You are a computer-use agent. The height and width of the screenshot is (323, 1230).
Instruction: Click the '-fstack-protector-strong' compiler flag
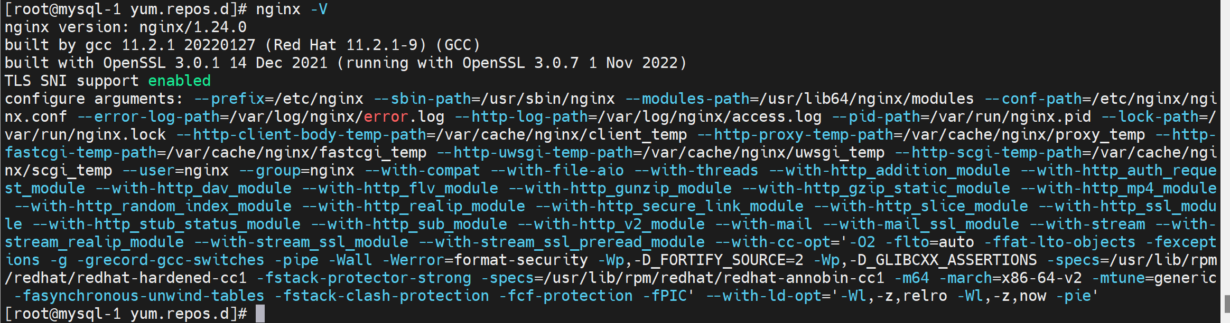click(x=364, y=278)
